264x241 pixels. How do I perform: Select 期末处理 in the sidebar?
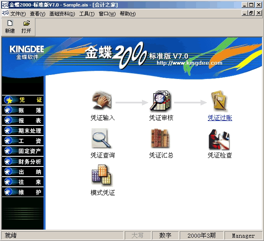pyautogui.click(x=23, y=131)
